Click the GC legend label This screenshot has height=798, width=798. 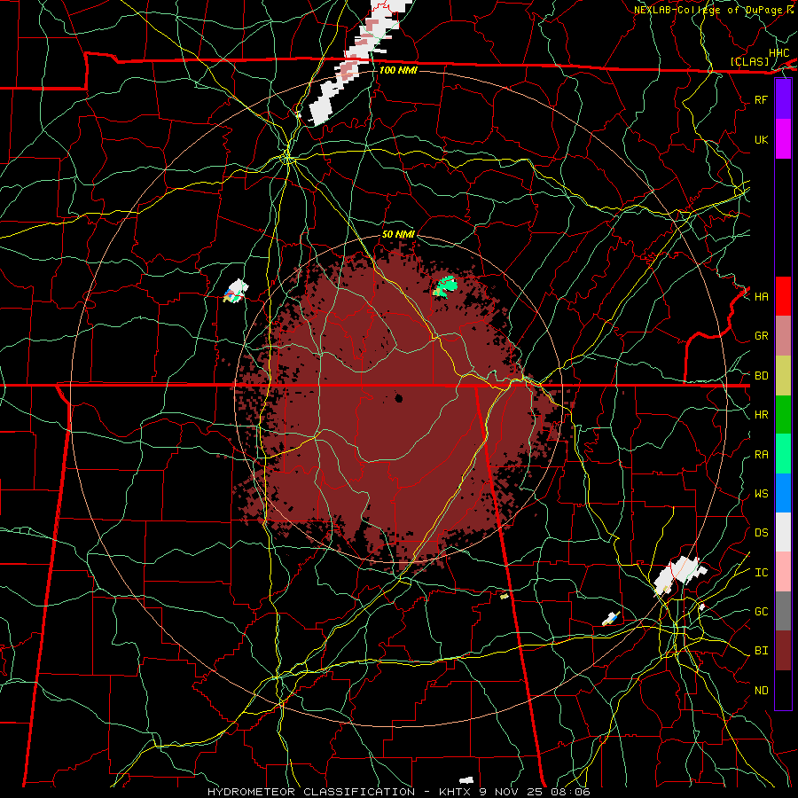coord(762,612)
